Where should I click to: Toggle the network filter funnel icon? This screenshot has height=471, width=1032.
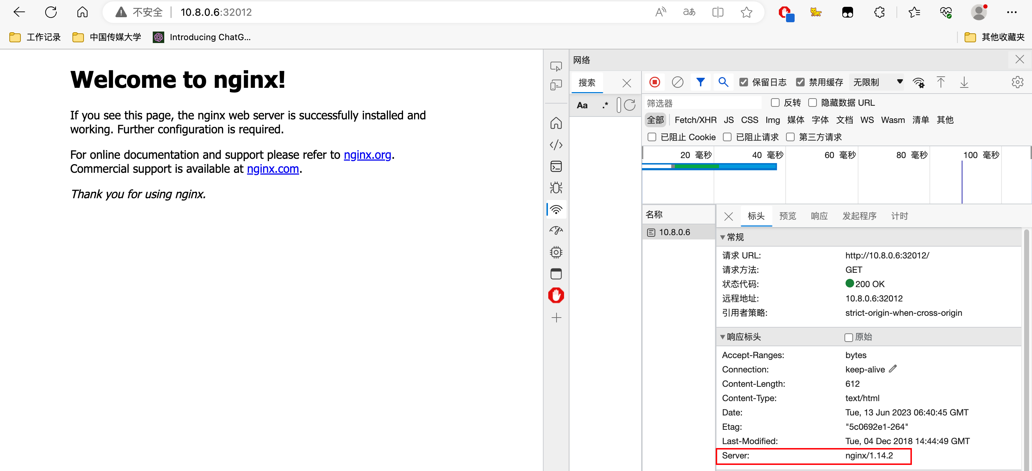pos(700,82)
